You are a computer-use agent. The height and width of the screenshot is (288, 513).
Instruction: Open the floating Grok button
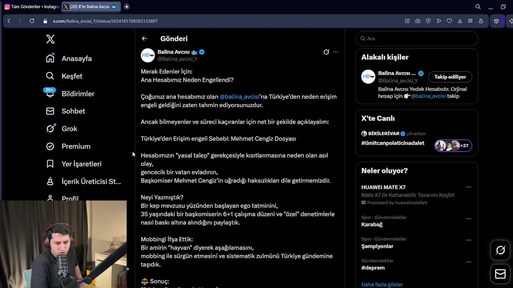tap(500, 250)
